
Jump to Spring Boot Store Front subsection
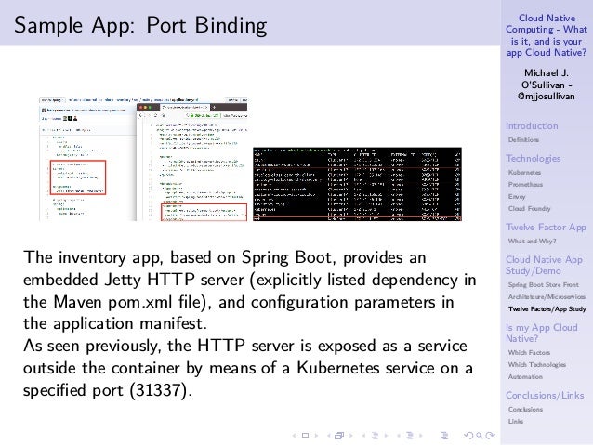pyautogui.click(x=544, y=284)
